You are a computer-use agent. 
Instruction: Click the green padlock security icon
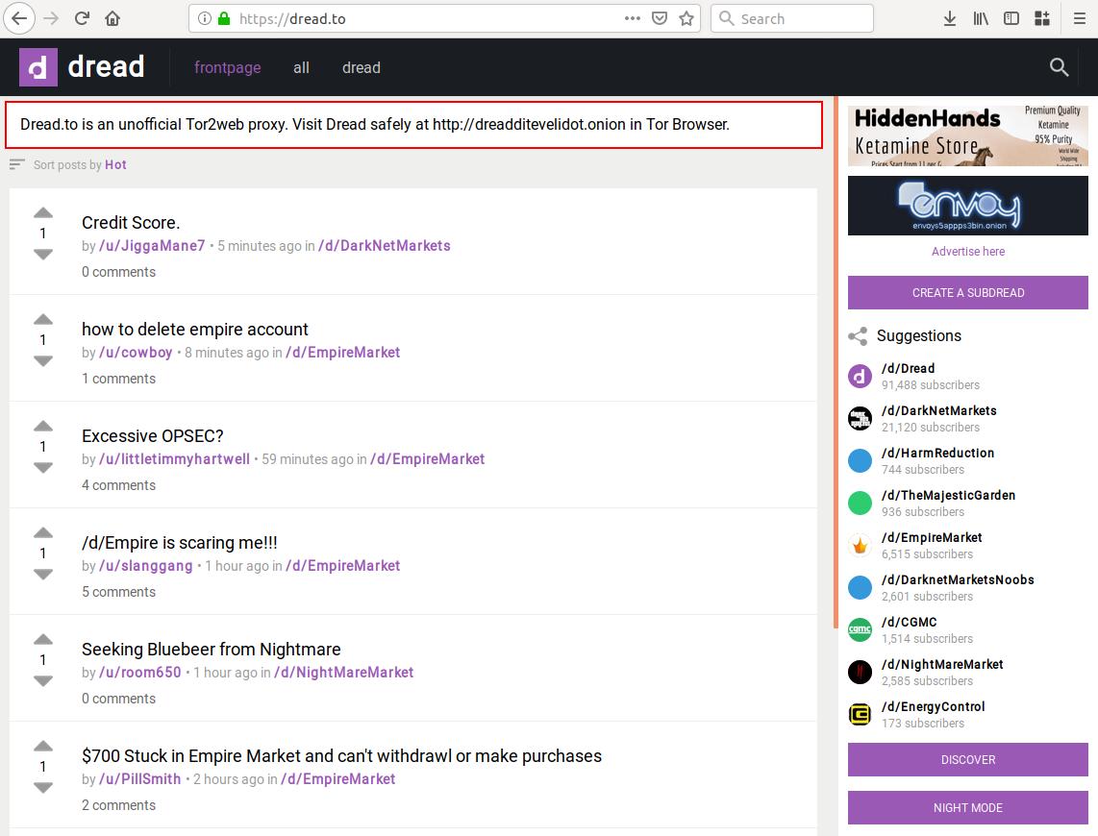[x=224, y=19]
